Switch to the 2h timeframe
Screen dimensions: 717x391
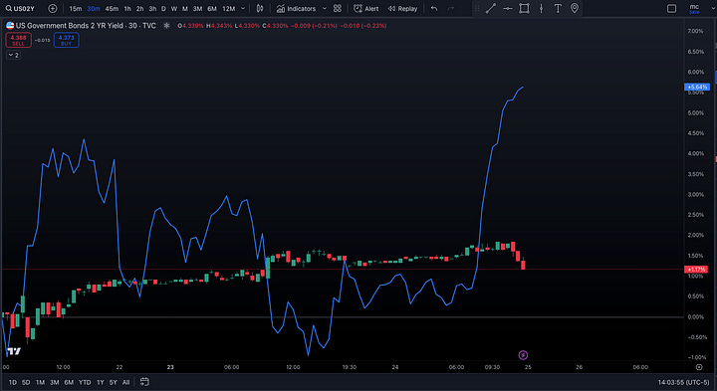(140, 8)
